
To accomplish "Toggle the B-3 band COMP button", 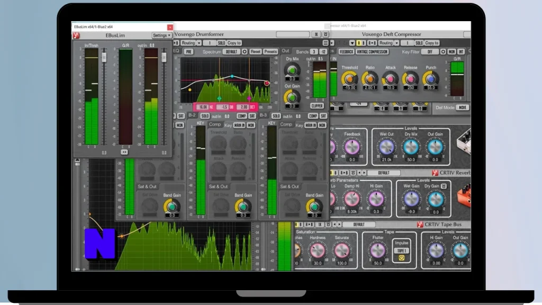I will point(313,116).
